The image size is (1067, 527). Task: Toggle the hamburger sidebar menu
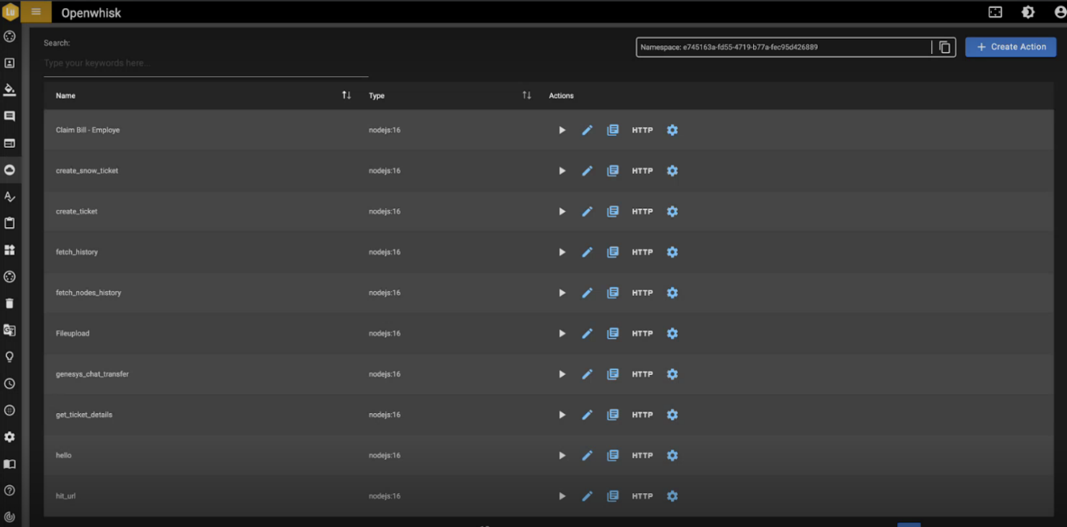pos(36,12)
